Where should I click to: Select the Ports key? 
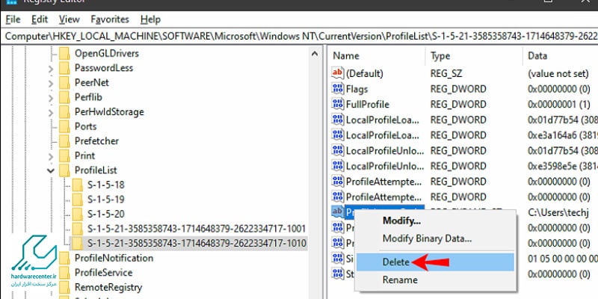click(85, 126)
